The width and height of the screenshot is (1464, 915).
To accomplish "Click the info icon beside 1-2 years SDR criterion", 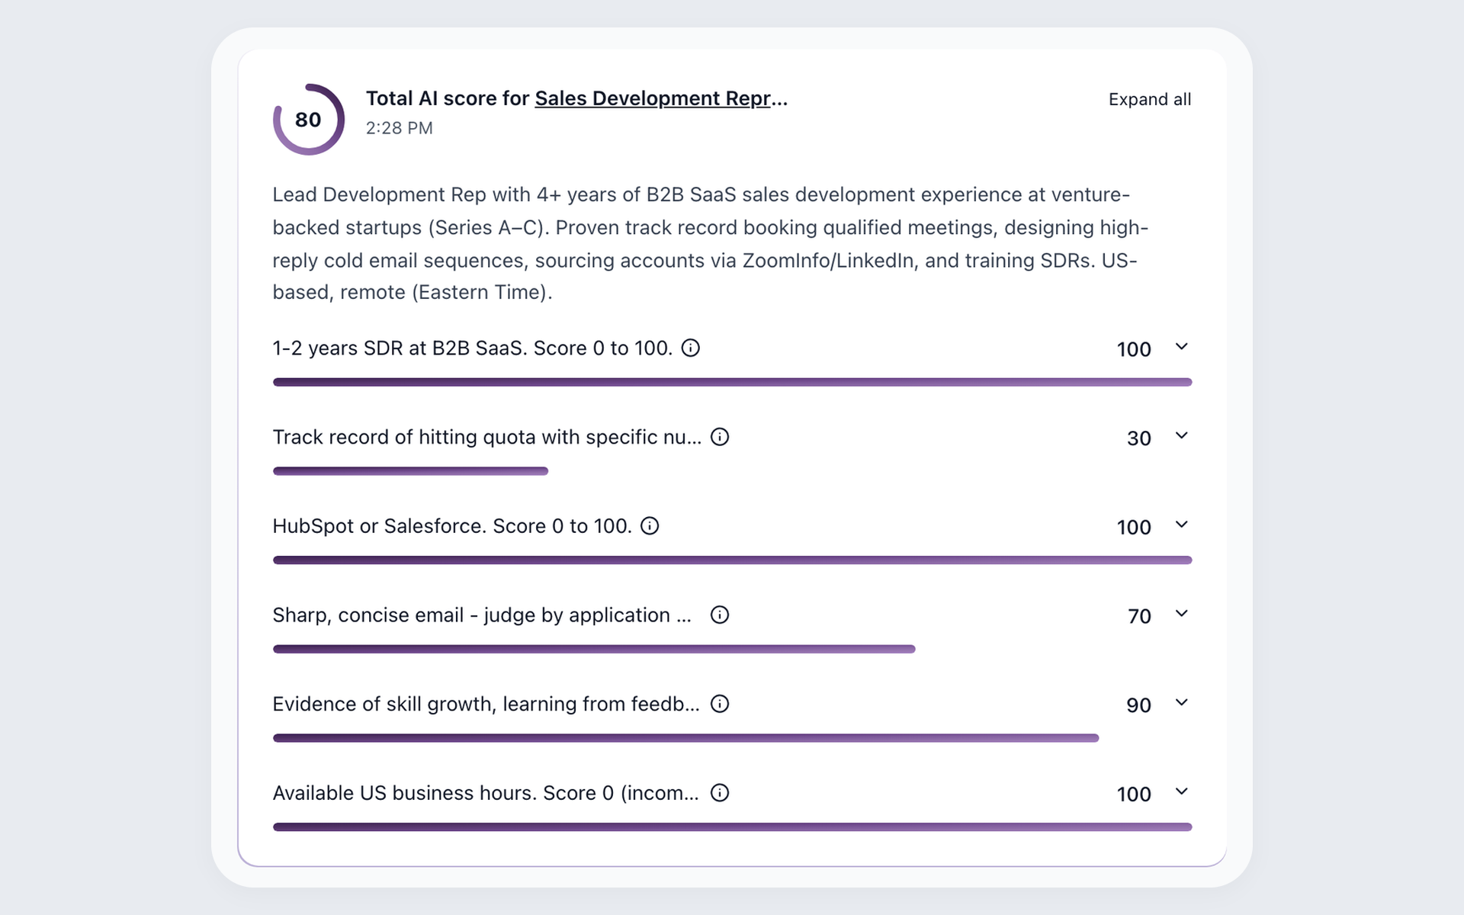I will 690,348.
